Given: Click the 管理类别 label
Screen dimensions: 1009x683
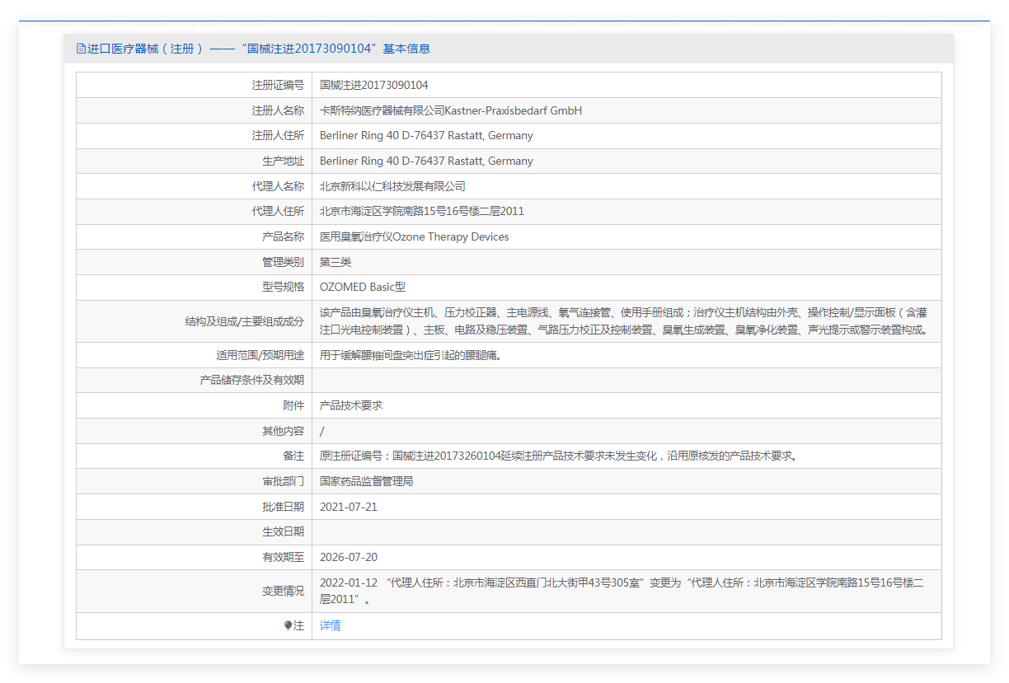Looking at the screenshot, I should pyautogui.click(x=283, y=262).
